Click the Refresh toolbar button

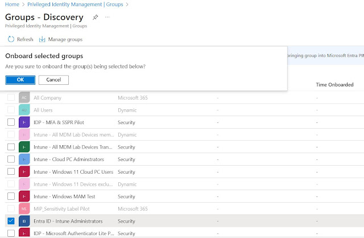20,39
